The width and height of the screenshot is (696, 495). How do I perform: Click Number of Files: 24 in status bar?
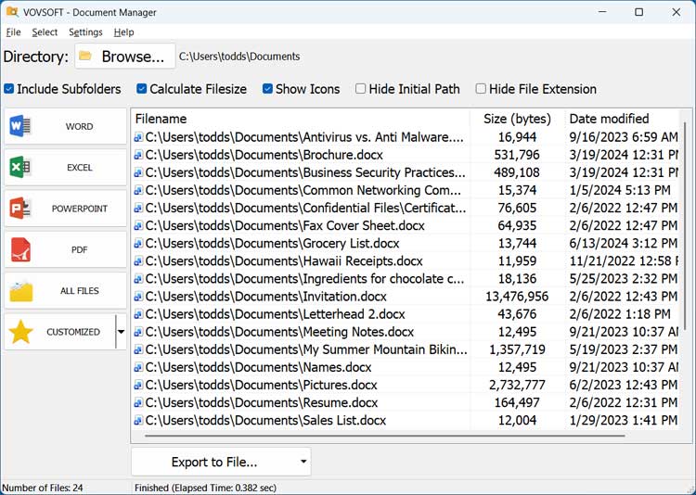tap(43, 488)
